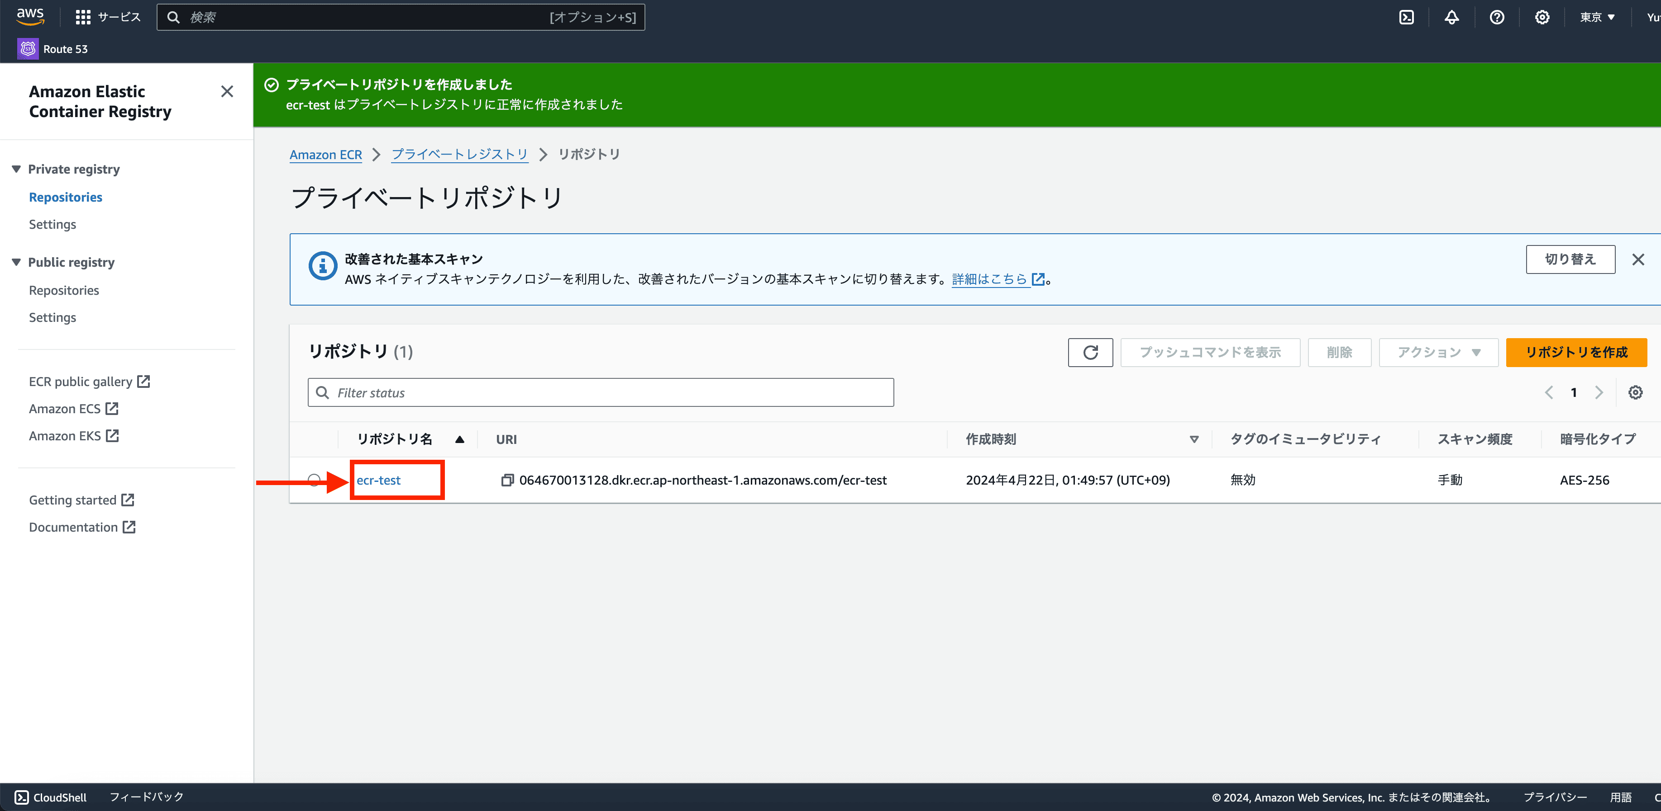Focus the Filter status search box
The width and height of the screenshot is (1661, 811).
click(x=600, y=392)
